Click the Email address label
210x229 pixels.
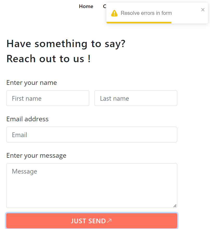point(27,119)
